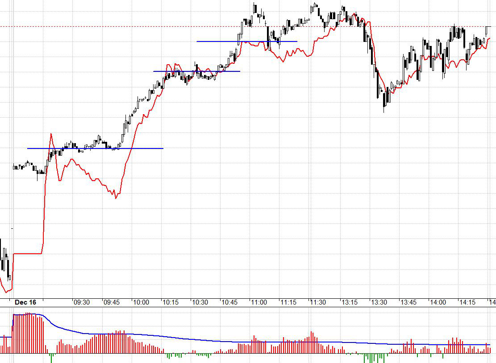Image resolution: width=496 pixels, height=363 pixels.
Task: Click the 10:30 time axis label
Action: (x=200, y=302)
